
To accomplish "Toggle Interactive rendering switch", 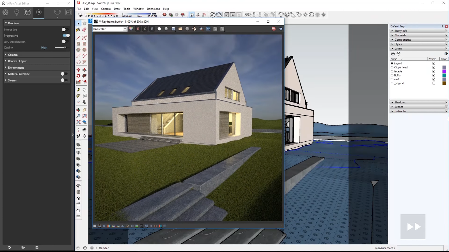I will coord(65,29).
